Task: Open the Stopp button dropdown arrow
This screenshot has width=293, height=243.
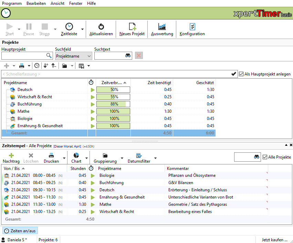Action: (x=55, y=29)
